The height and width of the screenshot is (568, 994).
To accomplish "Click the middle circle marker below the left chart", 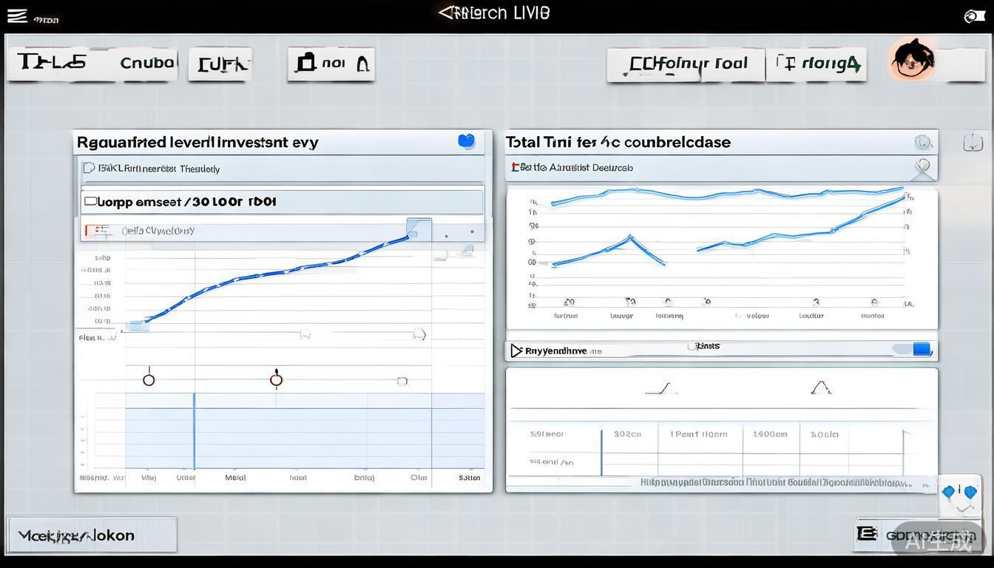I will [x=276, y=380].
